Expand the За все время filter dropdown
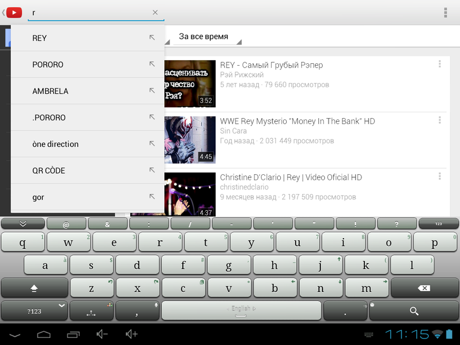460x345 pixels. (207, 37)
